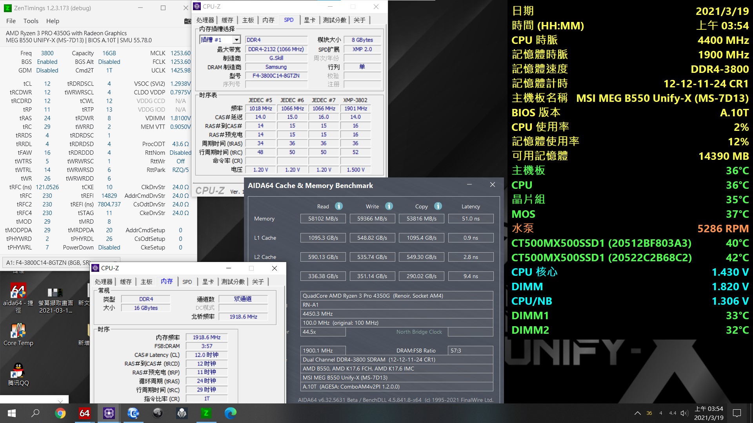Select the Core Temp desktop icon
Screen dimensions: 753x423
(x=18, y=335)
